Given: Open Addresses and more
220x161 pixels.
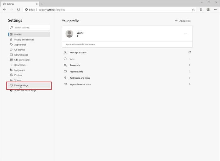Looking at the screenshot, I should [127, 78].
